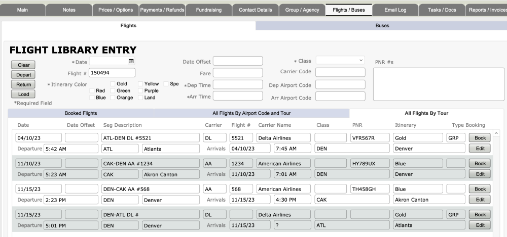
Task: Click the Itinerary field Gold for ATL-DEN
Action: [x=418, y=137]
